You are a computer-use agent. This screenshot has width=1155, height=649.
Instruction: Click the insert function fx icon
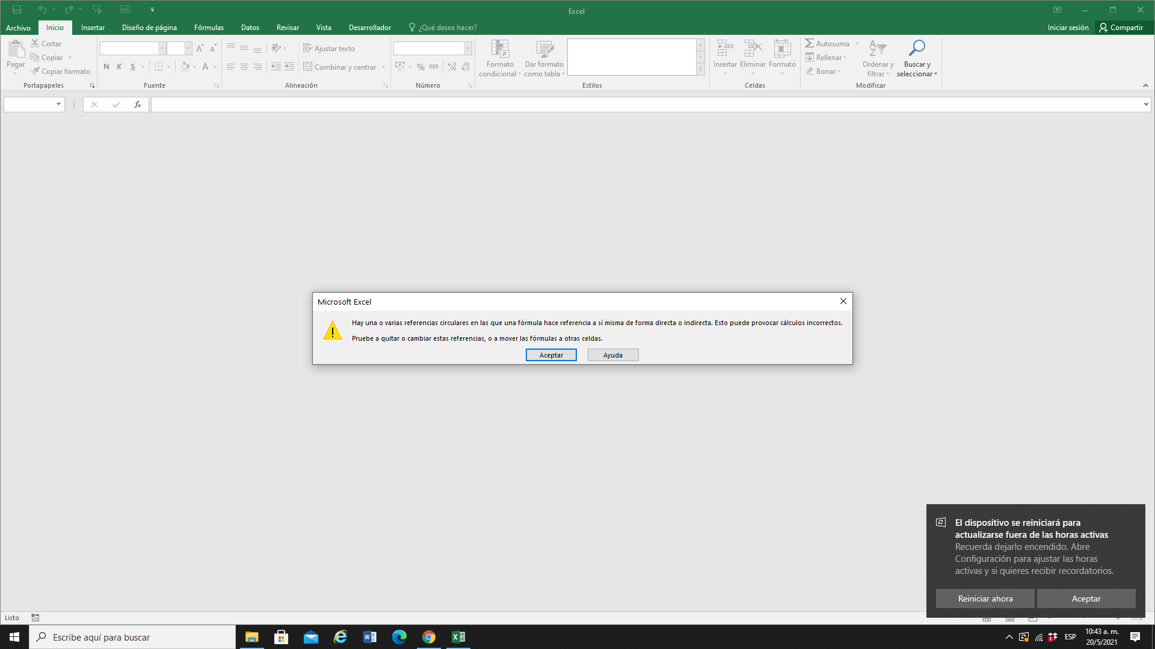click(138, 105)
